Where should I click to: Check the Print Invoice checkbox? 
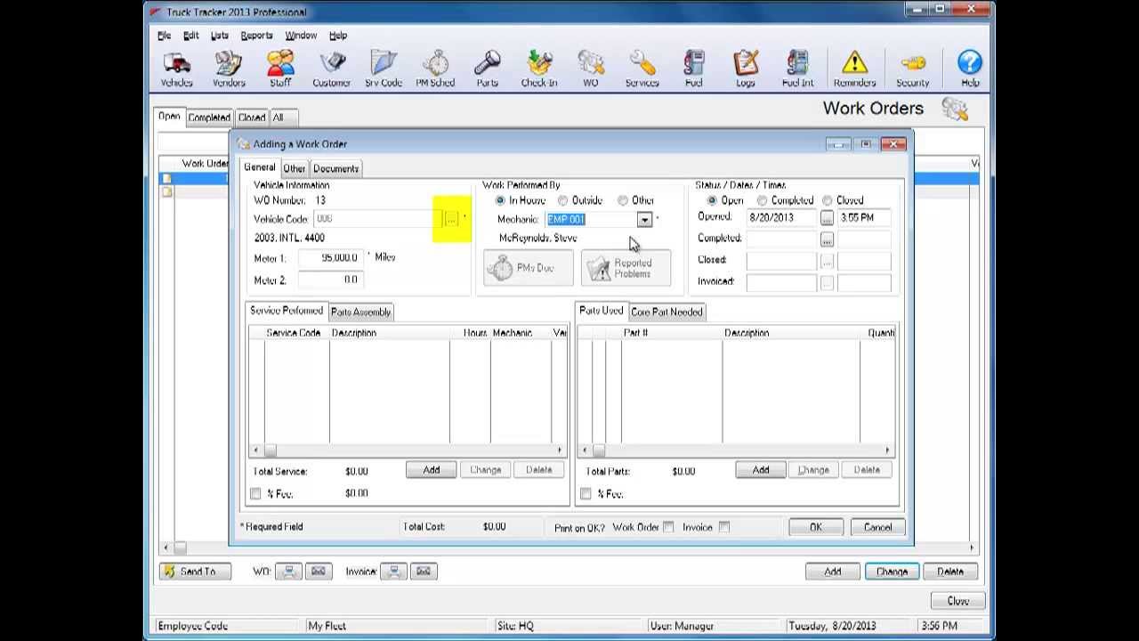tap(724, 527)
